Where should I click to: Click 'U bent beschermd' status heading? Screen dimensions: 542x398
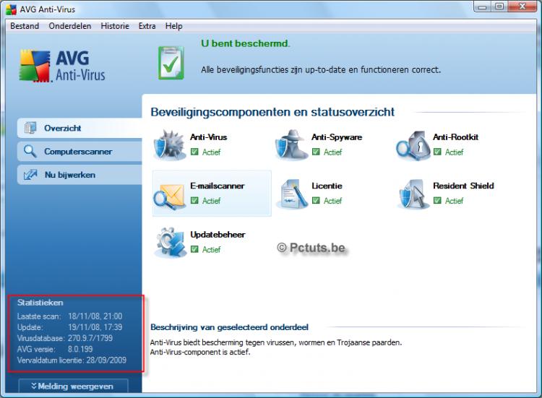coord(246,43)
